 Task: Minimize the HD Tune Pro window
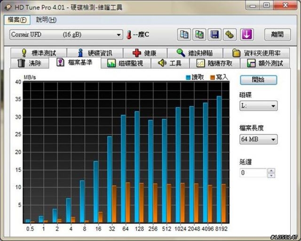tap(253, 6)
